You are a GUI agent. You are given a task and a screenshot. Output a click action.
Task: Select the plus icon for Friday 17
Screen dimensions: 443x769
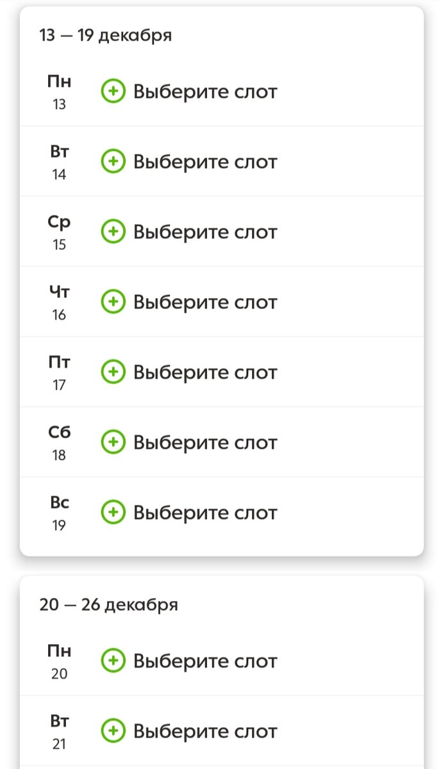point(114,372)
